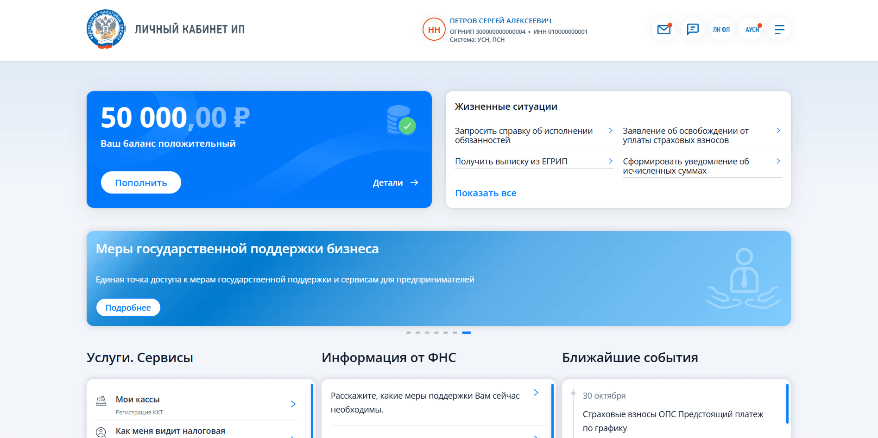The width and height of the screenshot is (878, 438).
Task: Click the 50 000,00 ₽ balance amount
Action: (175, 118)
